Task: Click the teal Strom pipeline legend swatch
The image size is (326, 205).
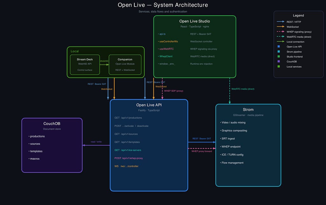Action: 279,52
